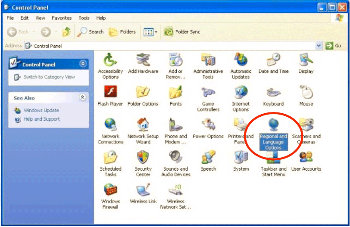Open Scanners and Cameras icon
The height and width of the screenshot is (227, 350).
pos(307,125)
